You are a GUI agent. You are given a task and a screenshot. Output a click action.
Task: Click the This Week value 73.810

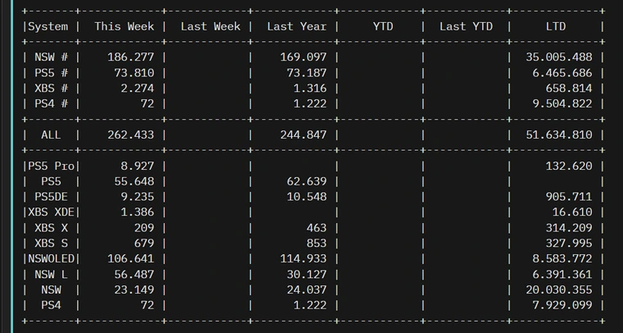pos(134,73)
